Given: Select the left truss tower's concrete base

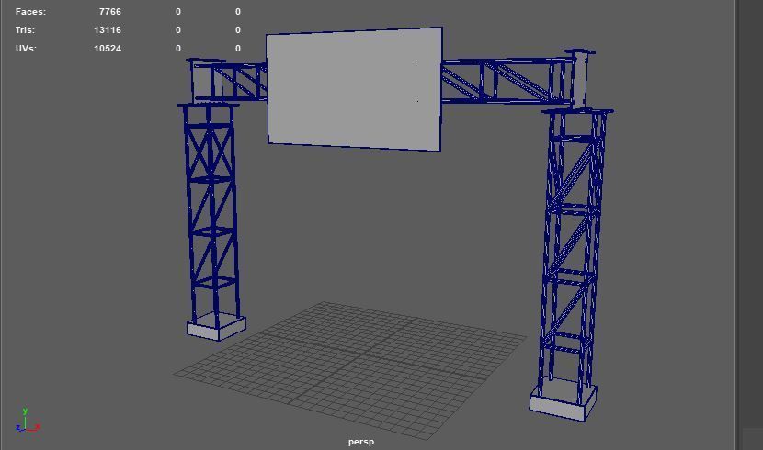Looking at the screenshot, I should pos(217,327).
